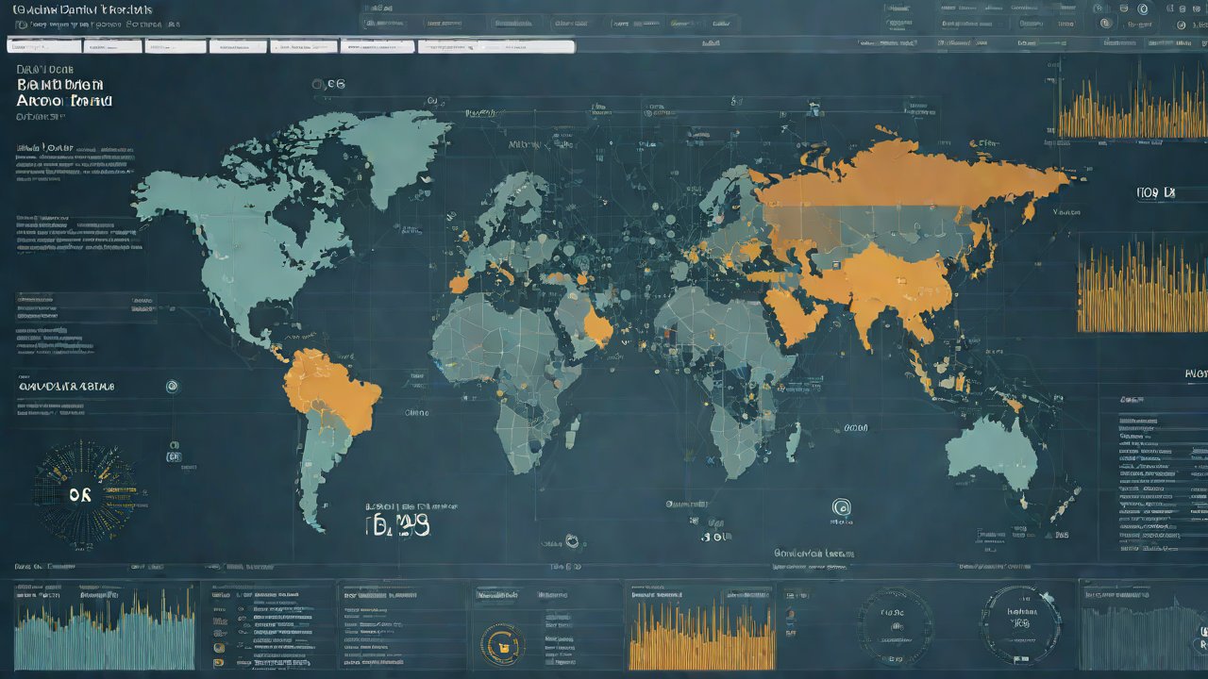The image size is (1208, 679).
Task: Click the orange circular gauge icon in bottom panel
Action: coord(499,644)
